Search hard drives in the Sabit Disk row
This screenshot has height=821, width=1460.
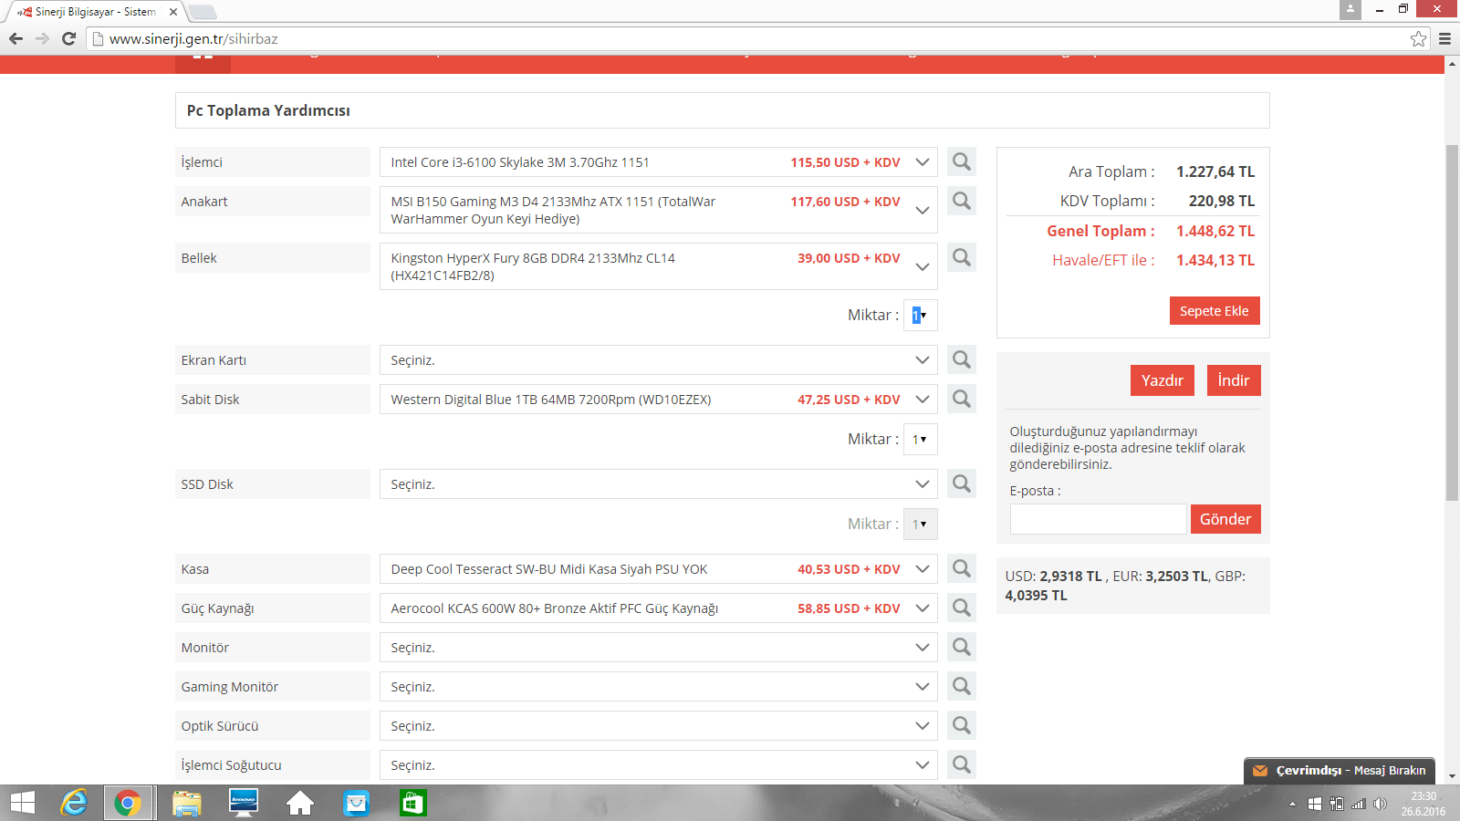[x=962, y=399]
